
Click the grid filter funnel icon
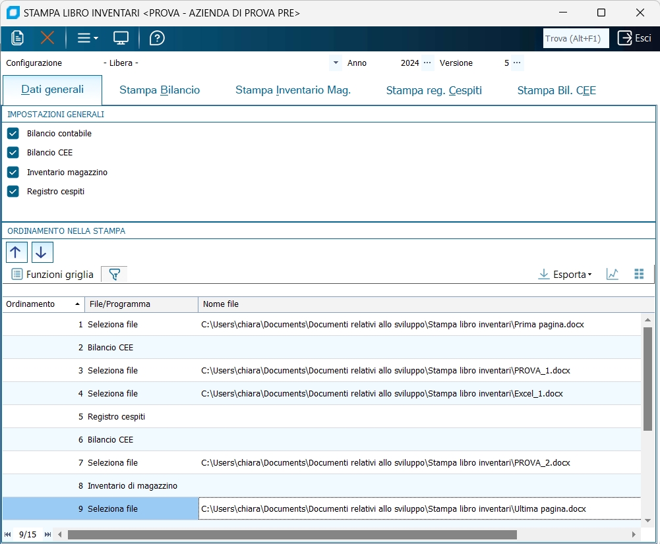115,275
